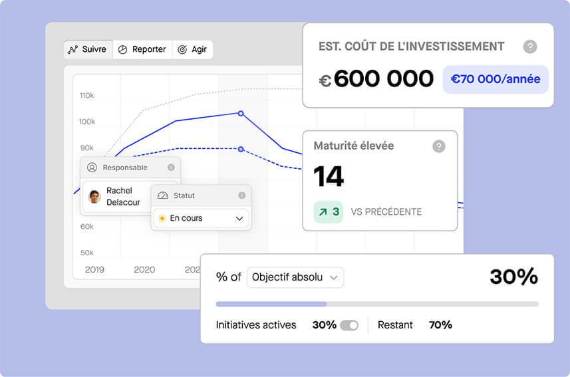This screenshot has height=377, width=570.
Task: Click help icon beside Maturité élevée
Action: click(x=438, y=146)
